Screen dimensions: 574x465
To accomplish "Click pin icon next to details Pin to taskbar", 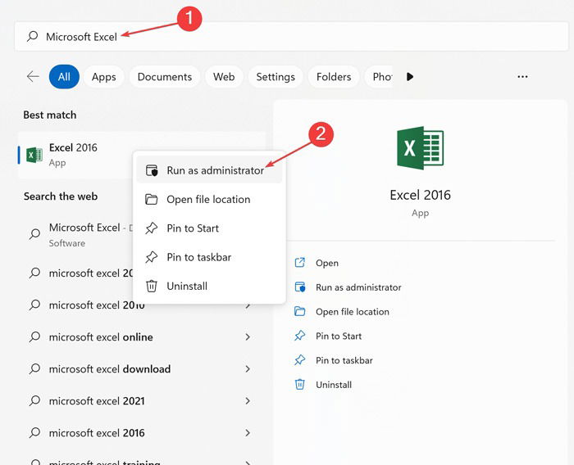I will point(300,360).
